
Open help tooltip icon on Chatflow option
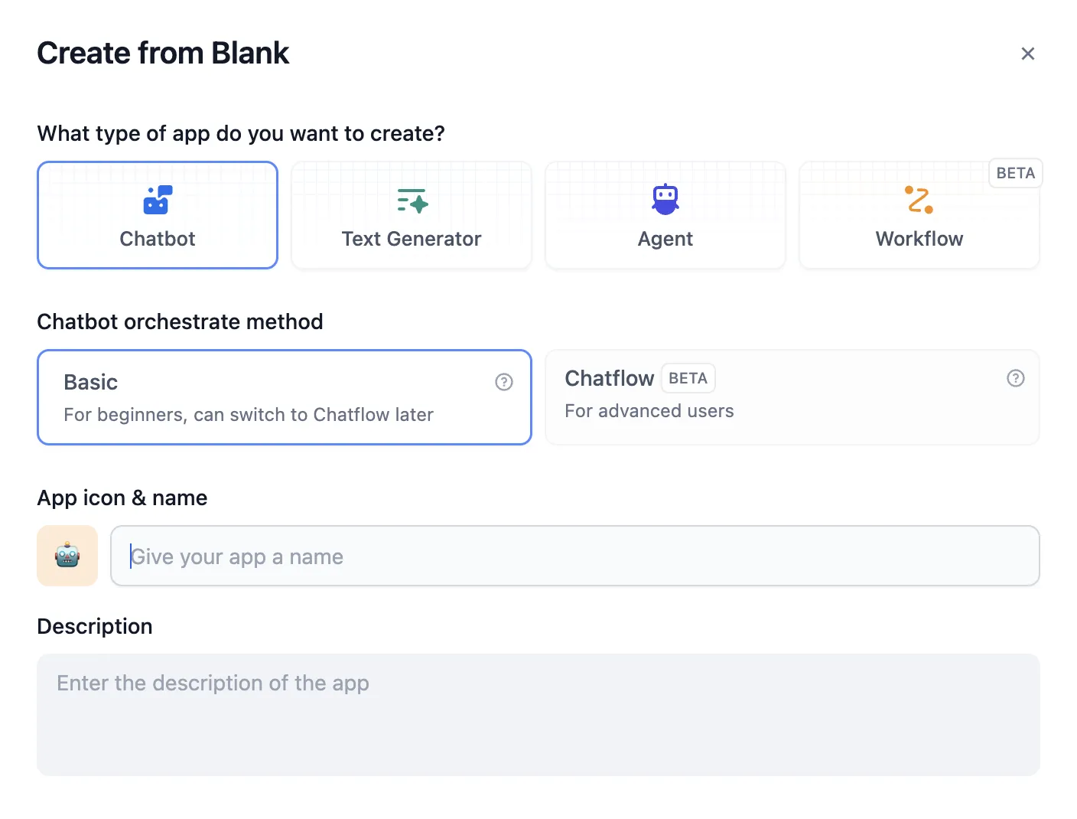pyautogui.click(x=1016, y=378)
